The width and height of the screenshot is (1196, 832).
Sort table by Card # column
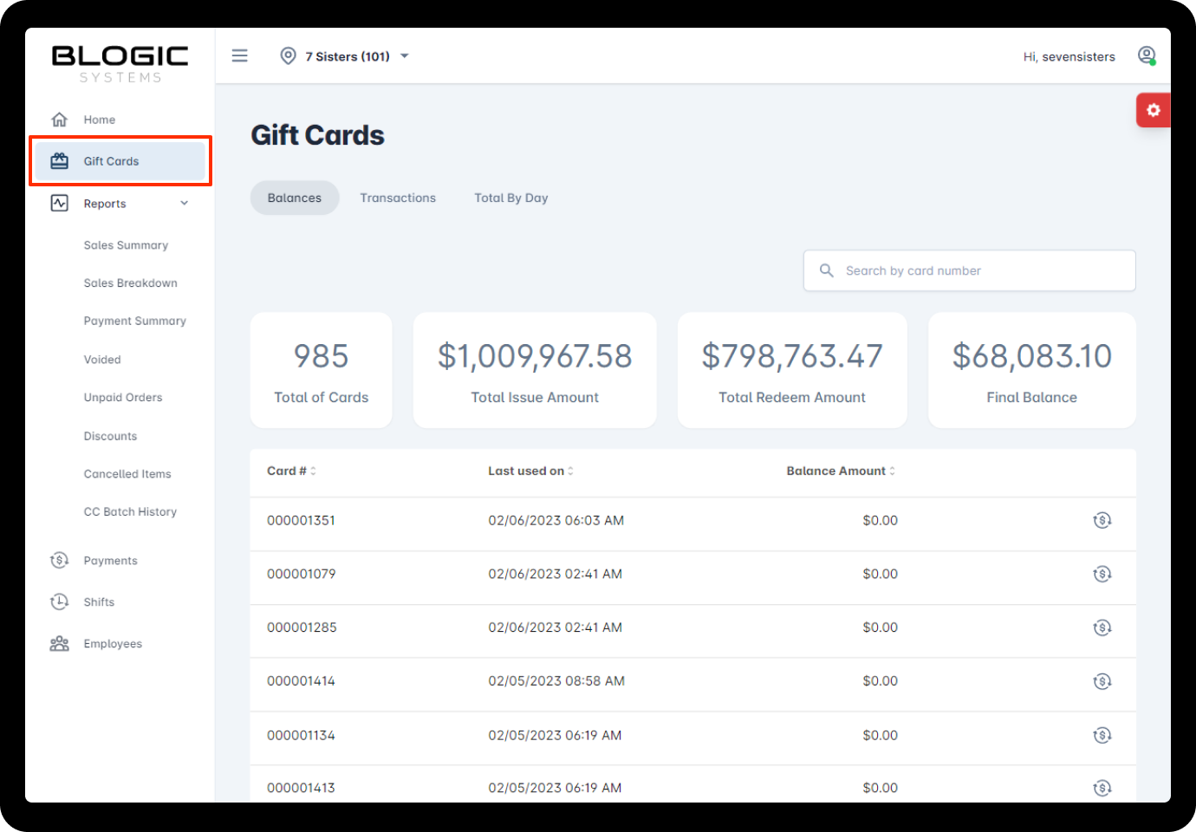click(x=291, y=471)
